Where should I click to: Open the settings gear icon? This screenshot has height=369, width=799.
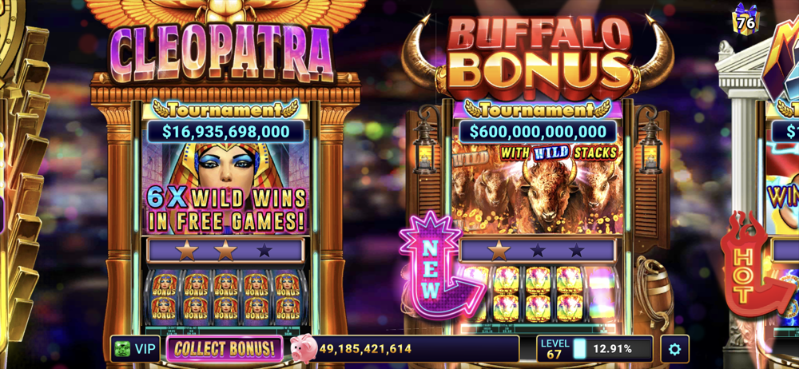click(674, 349)
